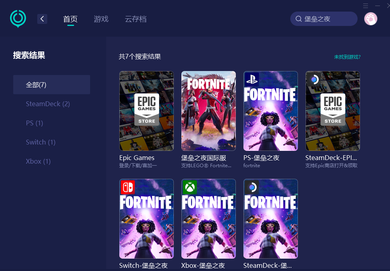Select the 全部(7) filter
The image size is (390, 271).
[52, 85]
